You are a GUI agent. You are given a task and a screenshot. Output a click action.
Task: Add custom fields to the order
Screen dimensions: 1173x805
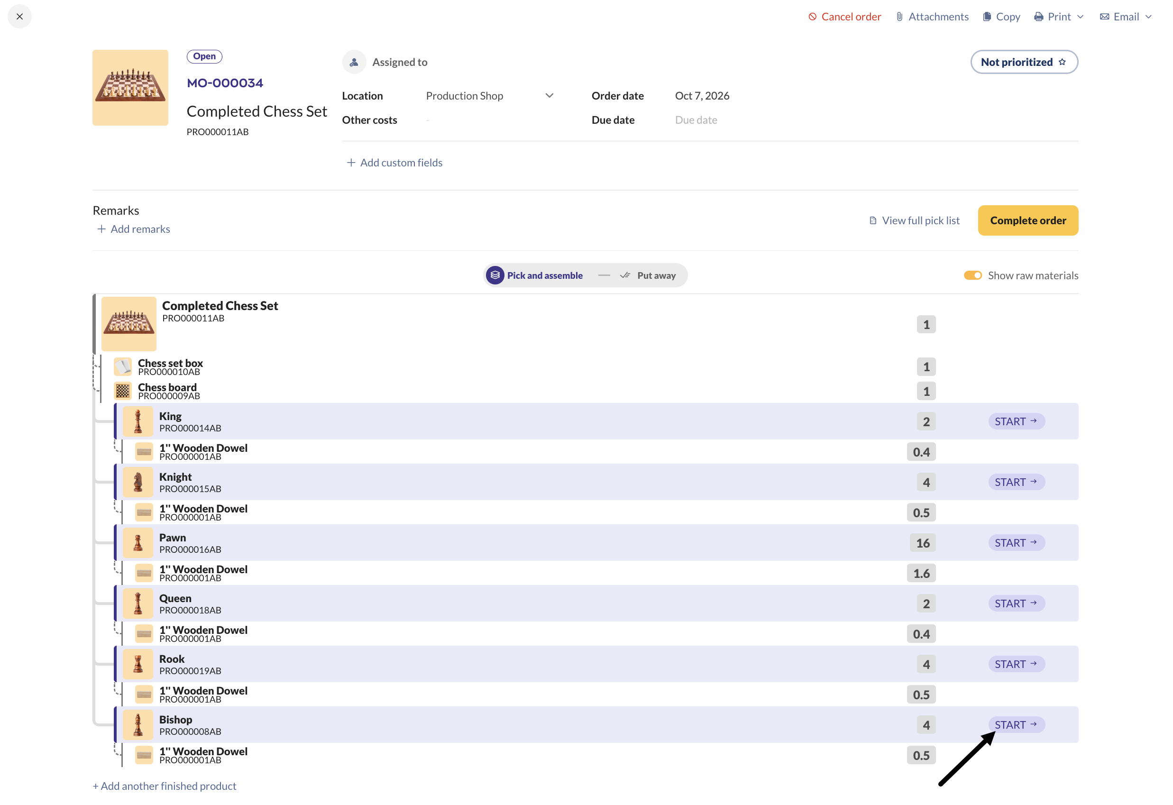(394, 163)
